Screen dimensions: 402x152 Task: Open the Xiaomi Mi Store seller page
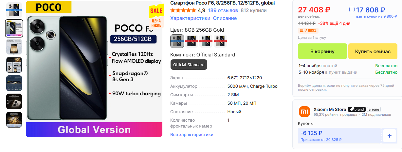(x=330, y=109)
